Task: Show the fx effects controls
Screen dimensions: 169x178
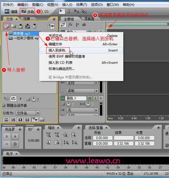Action: 70,25
